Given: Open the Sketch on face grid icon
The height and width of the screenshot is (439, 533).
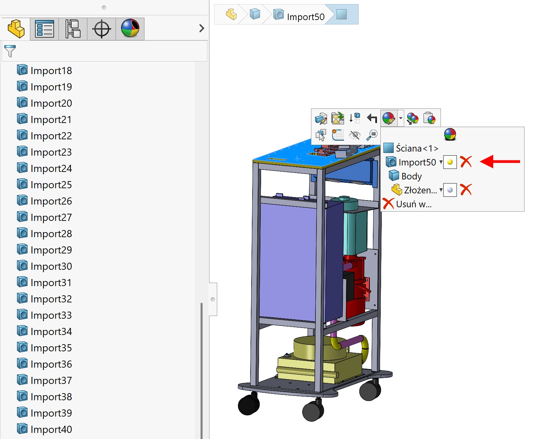Looking at the screenshot, I should click(x=338, y=135).
